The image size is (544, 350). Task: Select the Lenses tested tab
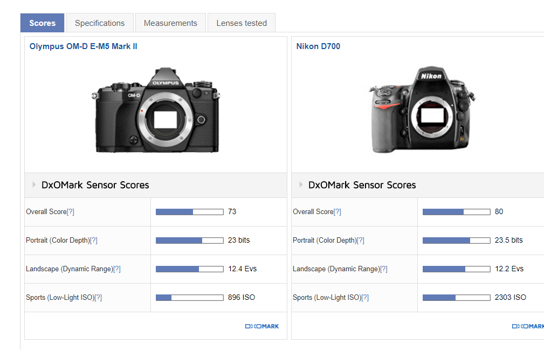click(242, 23)
